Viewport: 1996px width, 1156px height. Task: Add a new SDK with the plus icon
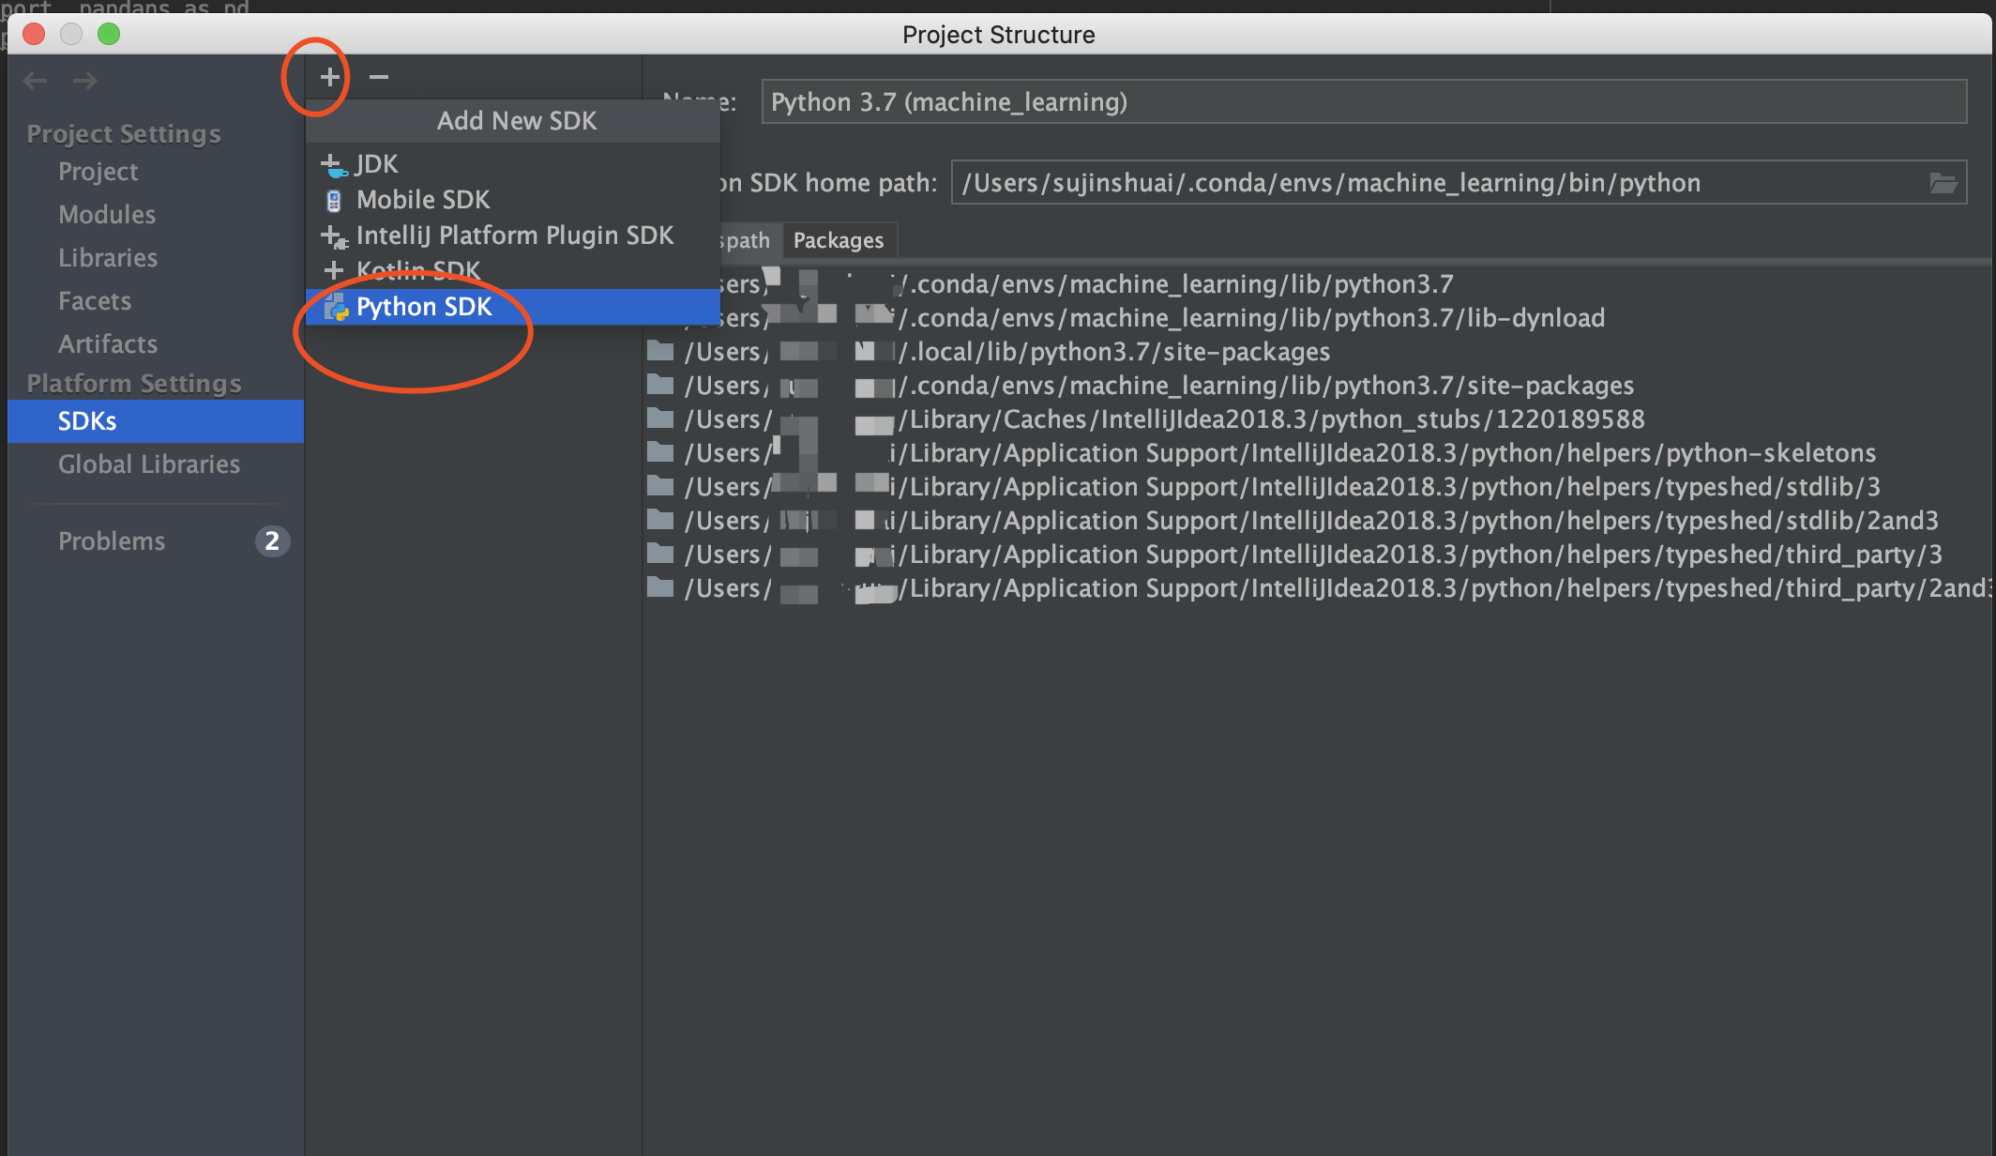coord(328,77)
